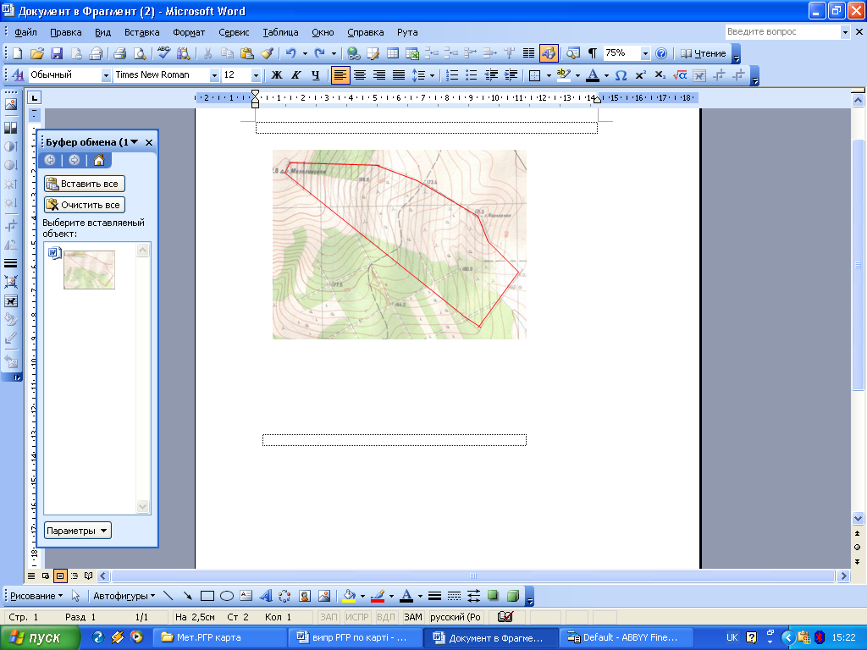Open the Вставка menu
The height and width of the screenshot is (650, 867).
coord(141,32)
